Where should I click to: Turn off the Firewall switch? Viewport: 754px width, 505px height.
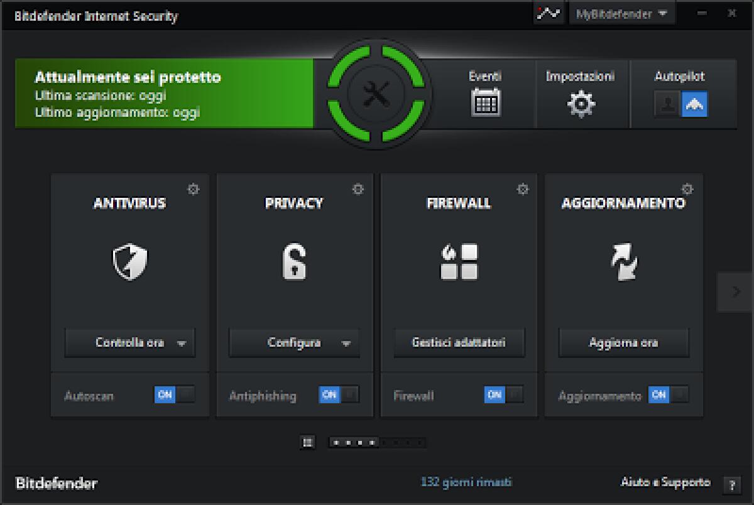pyautogui.click(x=504, y=396)
